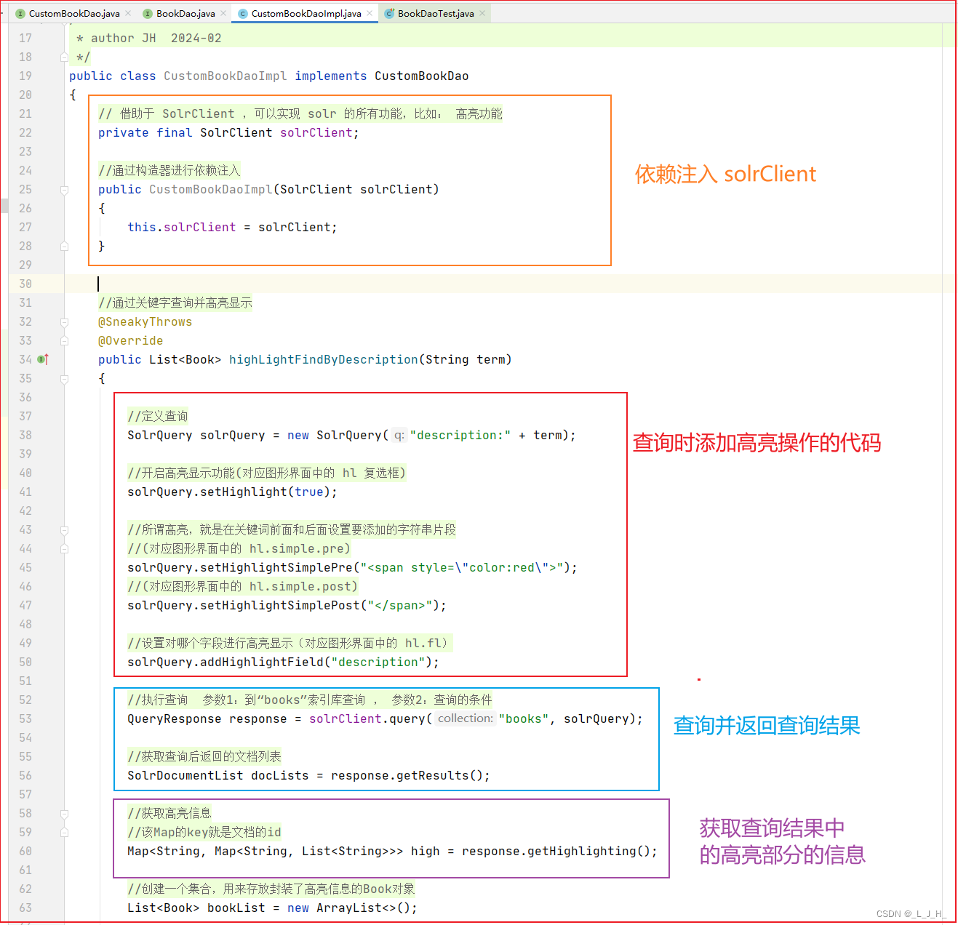Image resolution: width=958 pixels, height=925 pixels.
Task: Click the interface icon on CustomBookDao.java tab
Action: coord(20,13)
